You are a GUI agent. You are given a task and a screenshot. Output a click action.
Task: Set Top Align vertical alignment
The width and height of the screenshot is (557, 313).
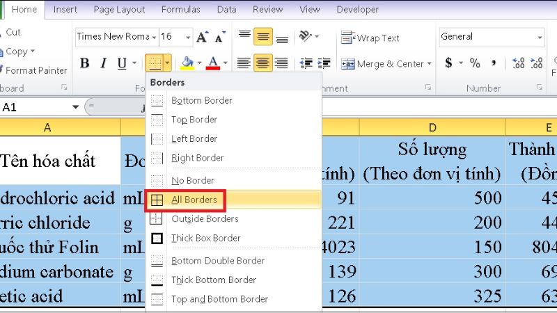tap(244, 36)
